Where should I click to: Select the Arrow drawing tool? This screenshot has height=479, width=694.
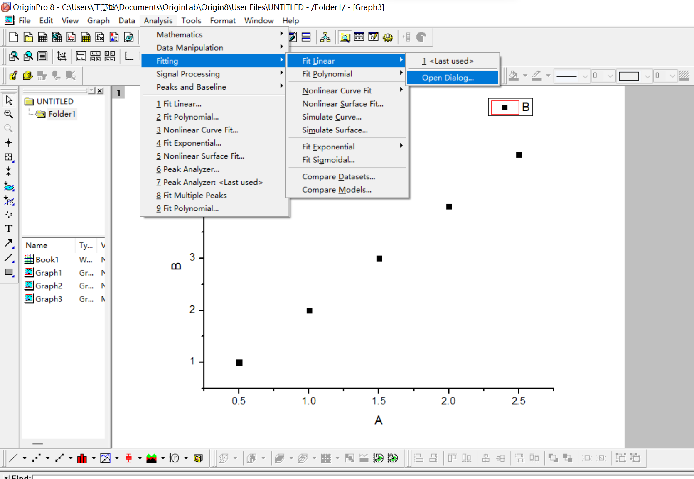pyautogui.click(x=9, y=243)
